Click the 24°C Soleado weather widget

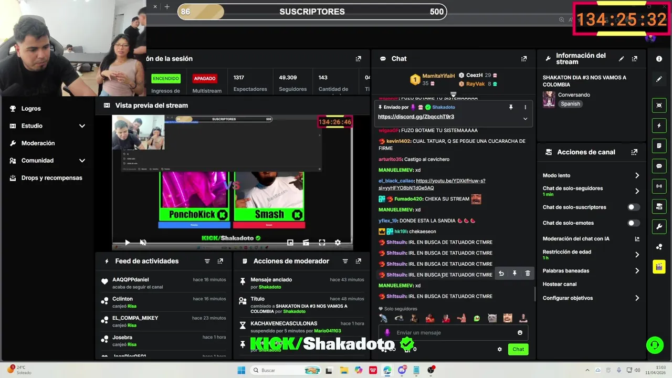point(19,370)
